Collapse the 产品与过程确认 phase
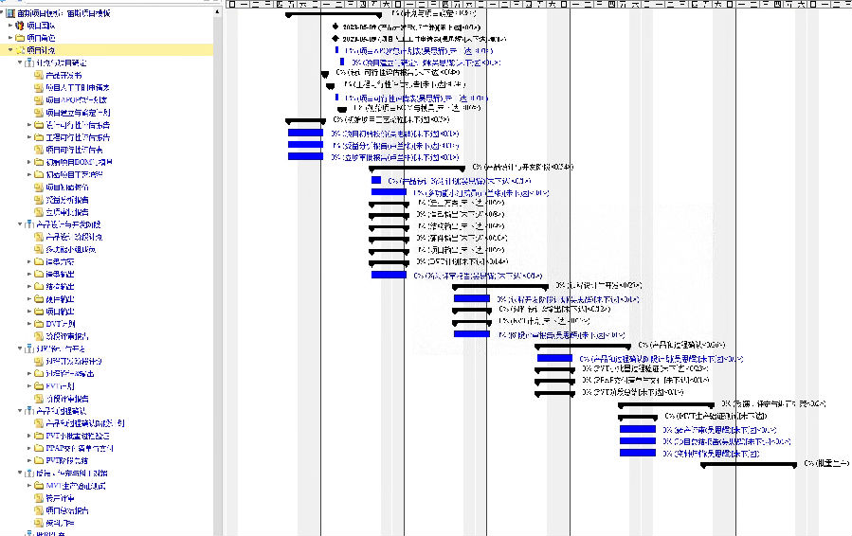Screen dimensions: 852x536 (20, 411)
